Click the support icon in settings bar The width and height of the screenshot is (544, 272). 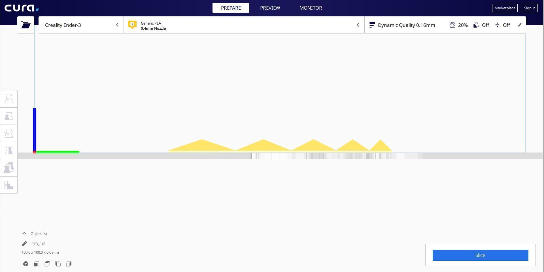[476, 25]
